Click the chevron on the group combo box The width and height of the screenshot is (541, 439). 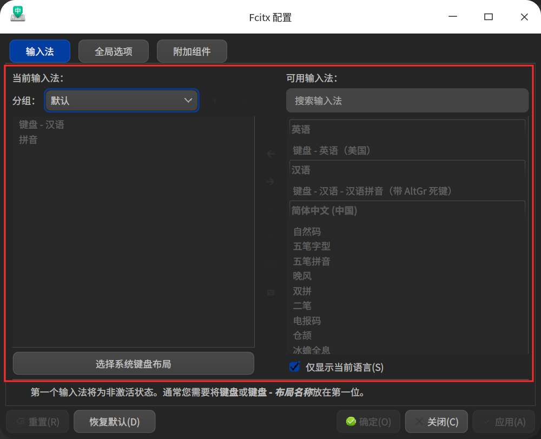click(188, 100)
